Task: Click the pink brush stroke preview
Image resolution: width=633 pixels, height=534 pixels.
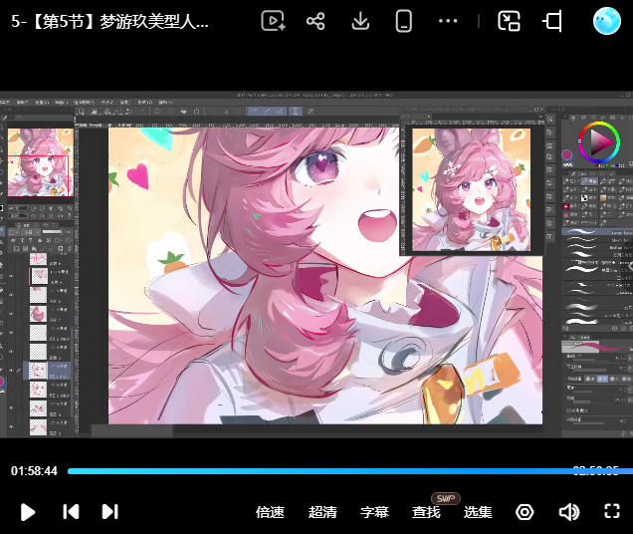Action: (596, 347)
